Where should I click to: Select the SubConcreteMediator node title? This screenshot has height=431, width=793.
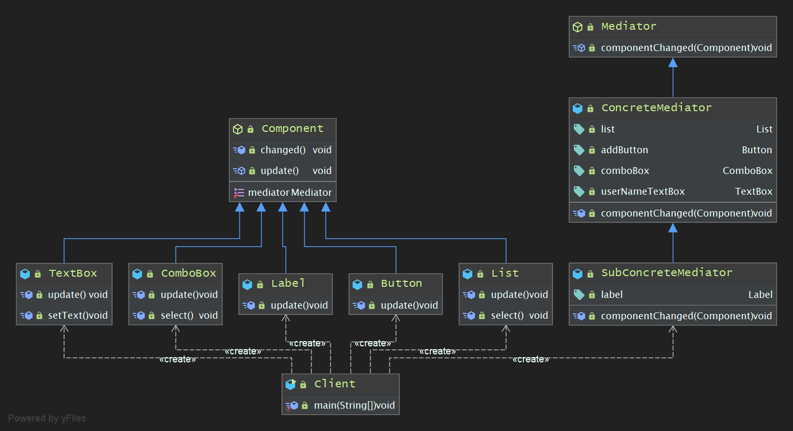click(x=667, y=273)
